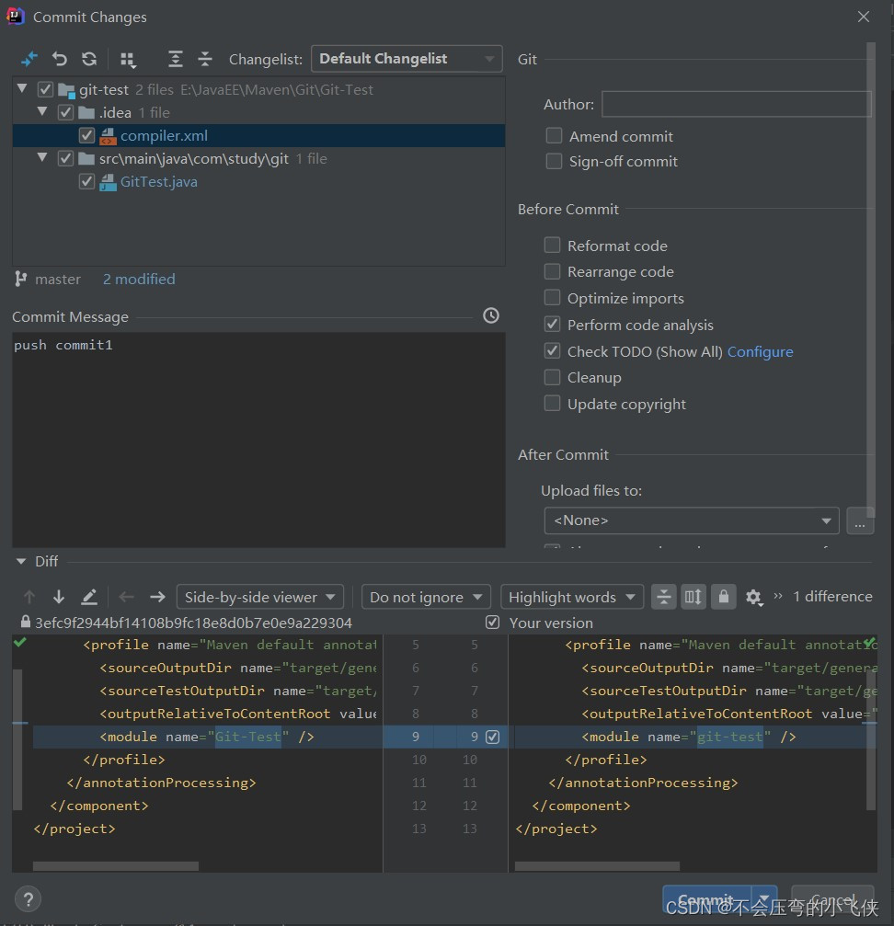
Task: Go to previous difference up arrow
Action: tap(29, 597)
